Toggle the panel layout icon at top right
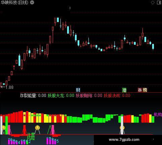 point(159,3)
